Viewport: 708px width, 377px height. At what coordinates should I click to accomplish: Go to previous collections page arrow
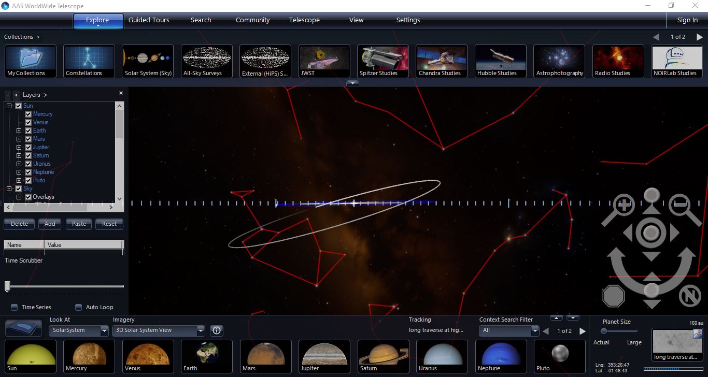point(656,37)
